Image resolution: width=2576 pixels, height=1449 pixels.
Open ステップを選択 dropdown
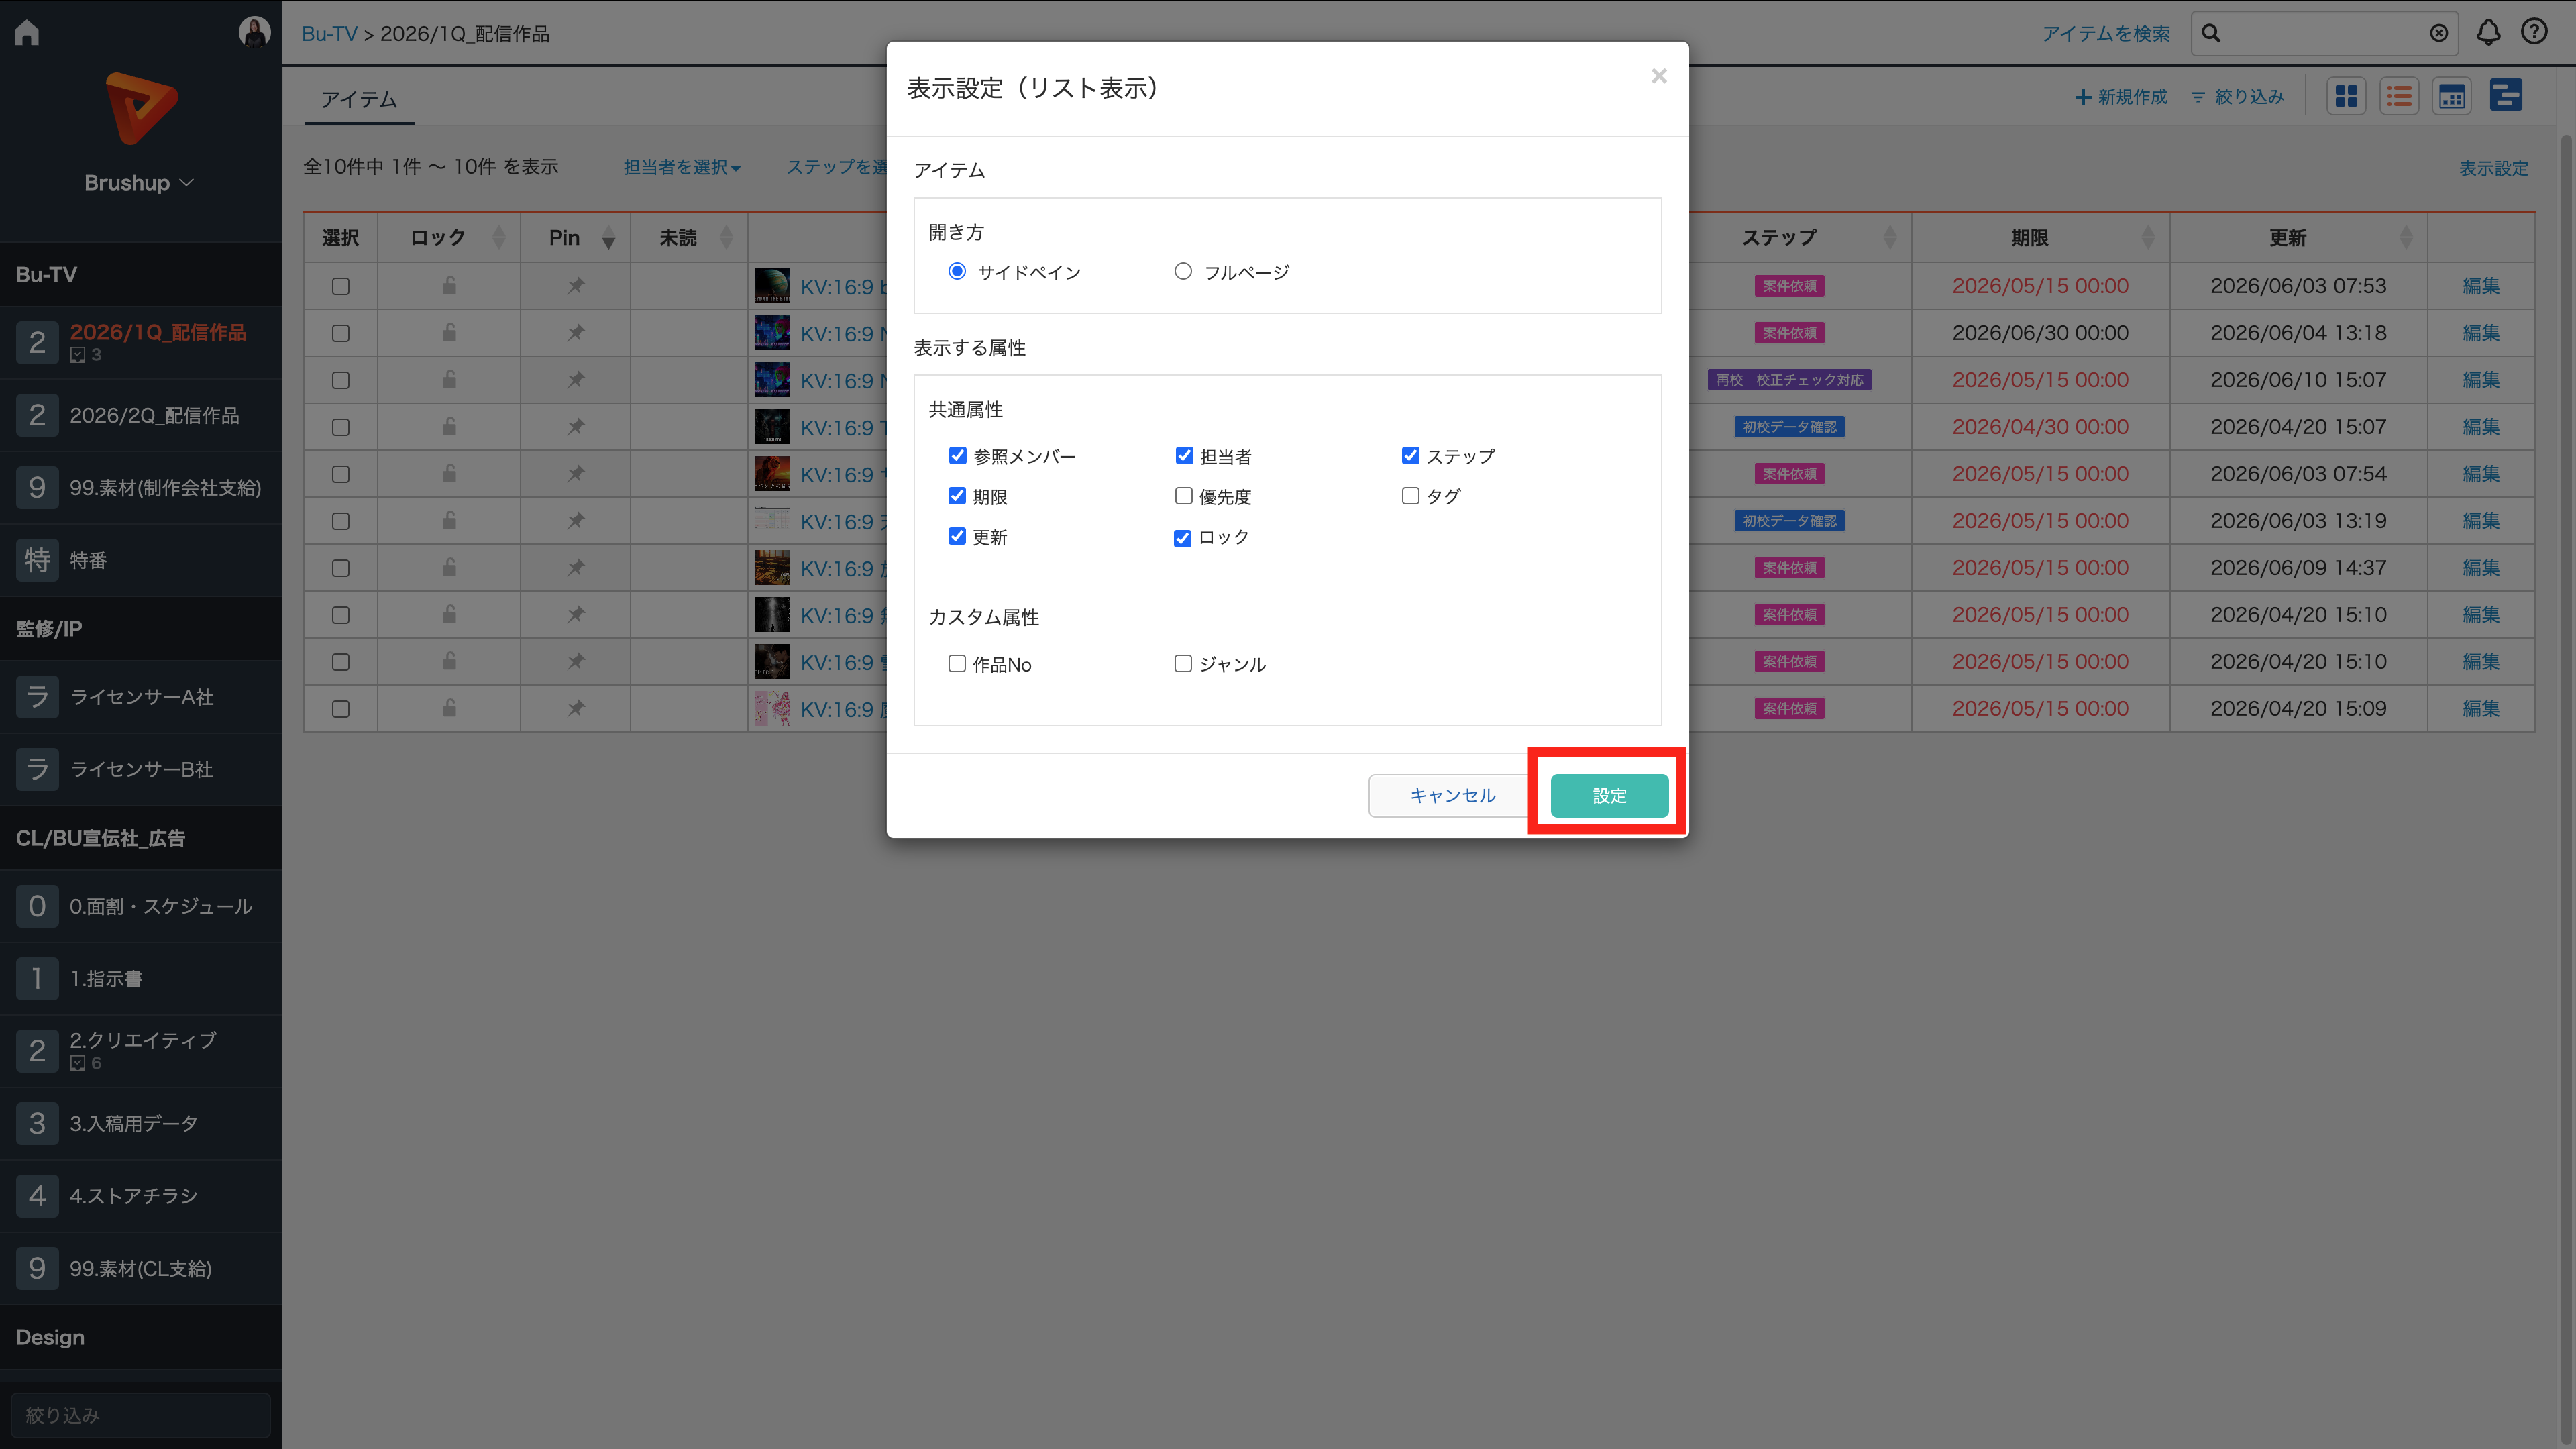pyautogui.click(x=837, y=167)
